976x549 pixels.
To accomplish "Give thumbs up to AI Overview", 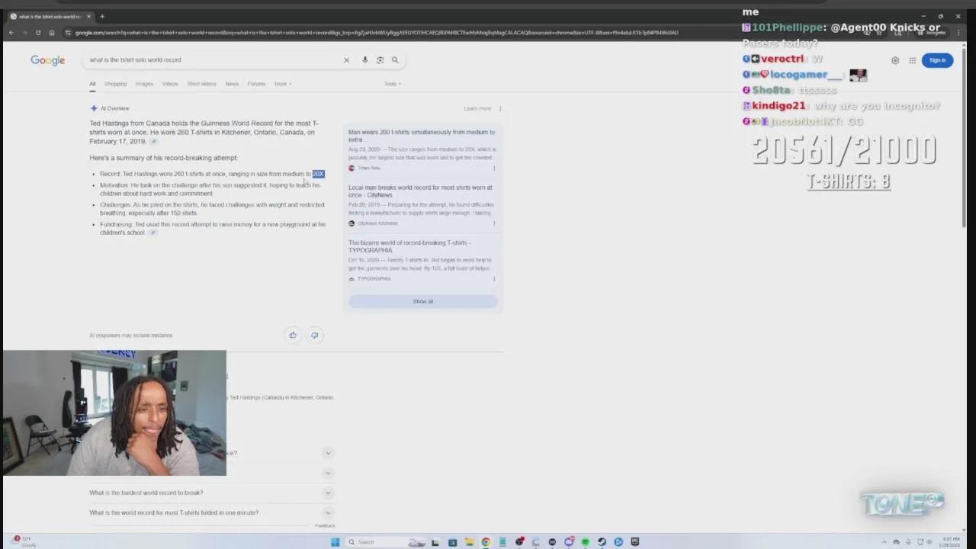I will 293,335.
